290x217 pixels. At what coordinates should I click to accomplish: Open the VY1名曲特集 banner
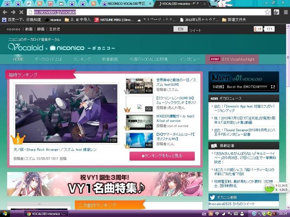coord(105,184)
